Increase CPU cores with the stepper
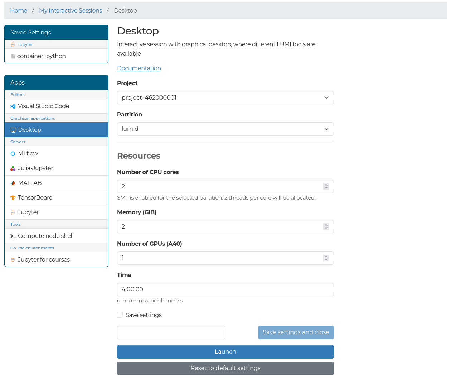The width and height of the screenshot is (451, 378). (x=326, y=185)
